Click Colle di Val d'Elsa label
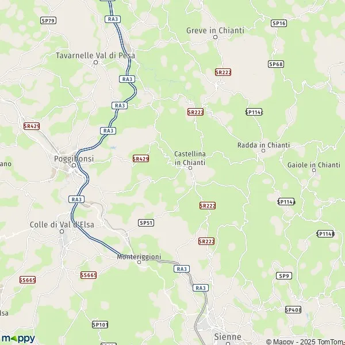Screen dimensions: 345x345 [x=62, y=225]
